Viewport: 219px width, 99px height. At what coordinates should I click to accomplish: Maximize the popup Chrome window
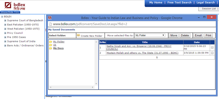click(x=204, y=17)
